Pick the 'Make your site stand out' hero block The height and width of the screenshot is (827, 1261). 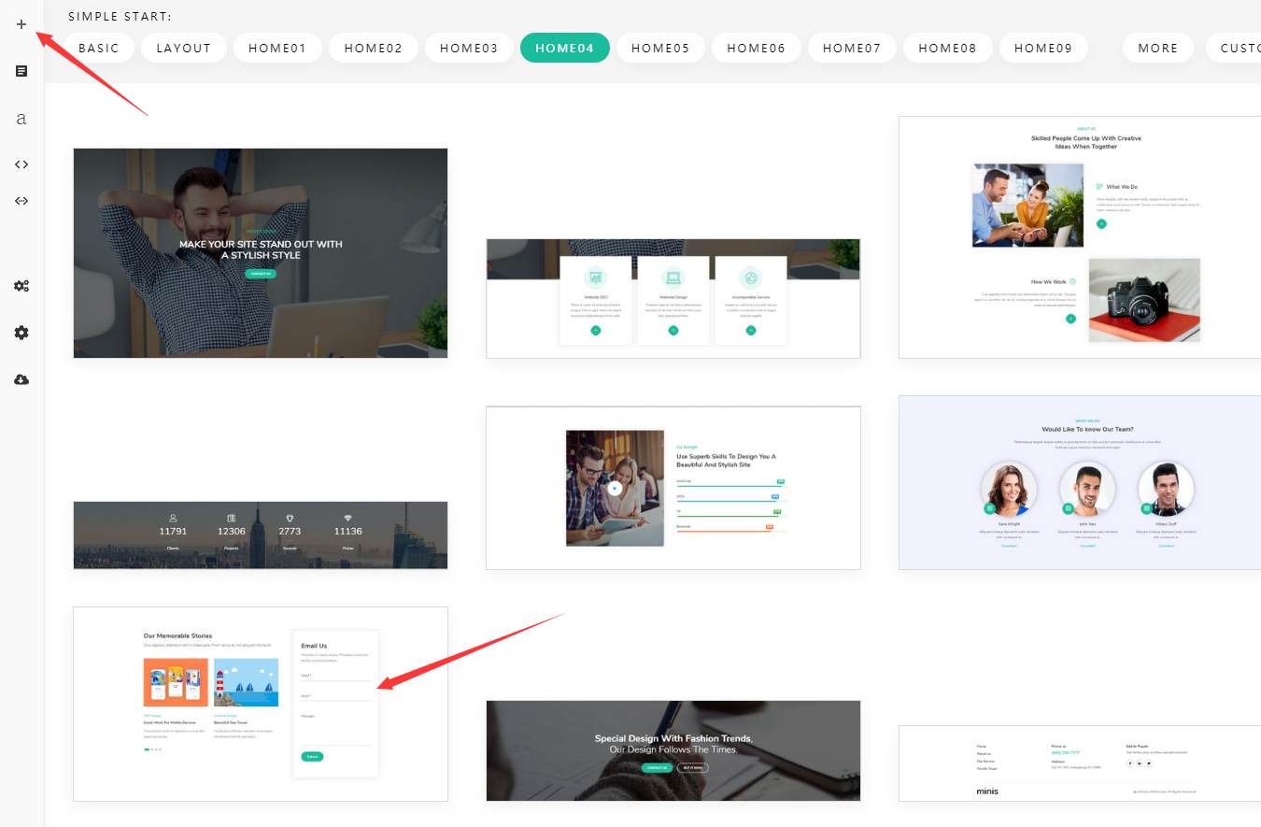(261, 253)
